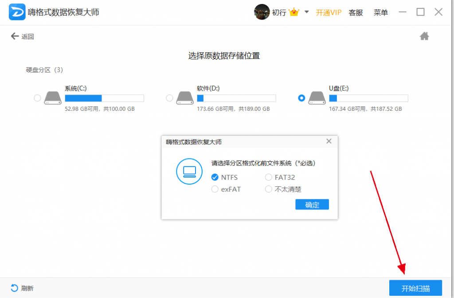Click the U盘(E:) drive icon

[317, 98]
